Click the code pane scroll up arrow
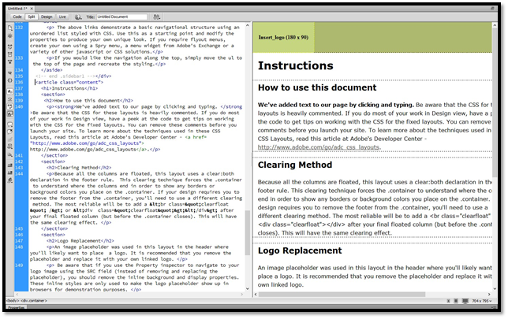 coord(248,25)
